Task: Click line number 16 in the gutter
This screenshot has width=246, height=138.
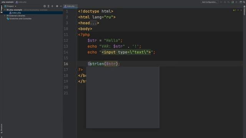Action: coord(66,64)
